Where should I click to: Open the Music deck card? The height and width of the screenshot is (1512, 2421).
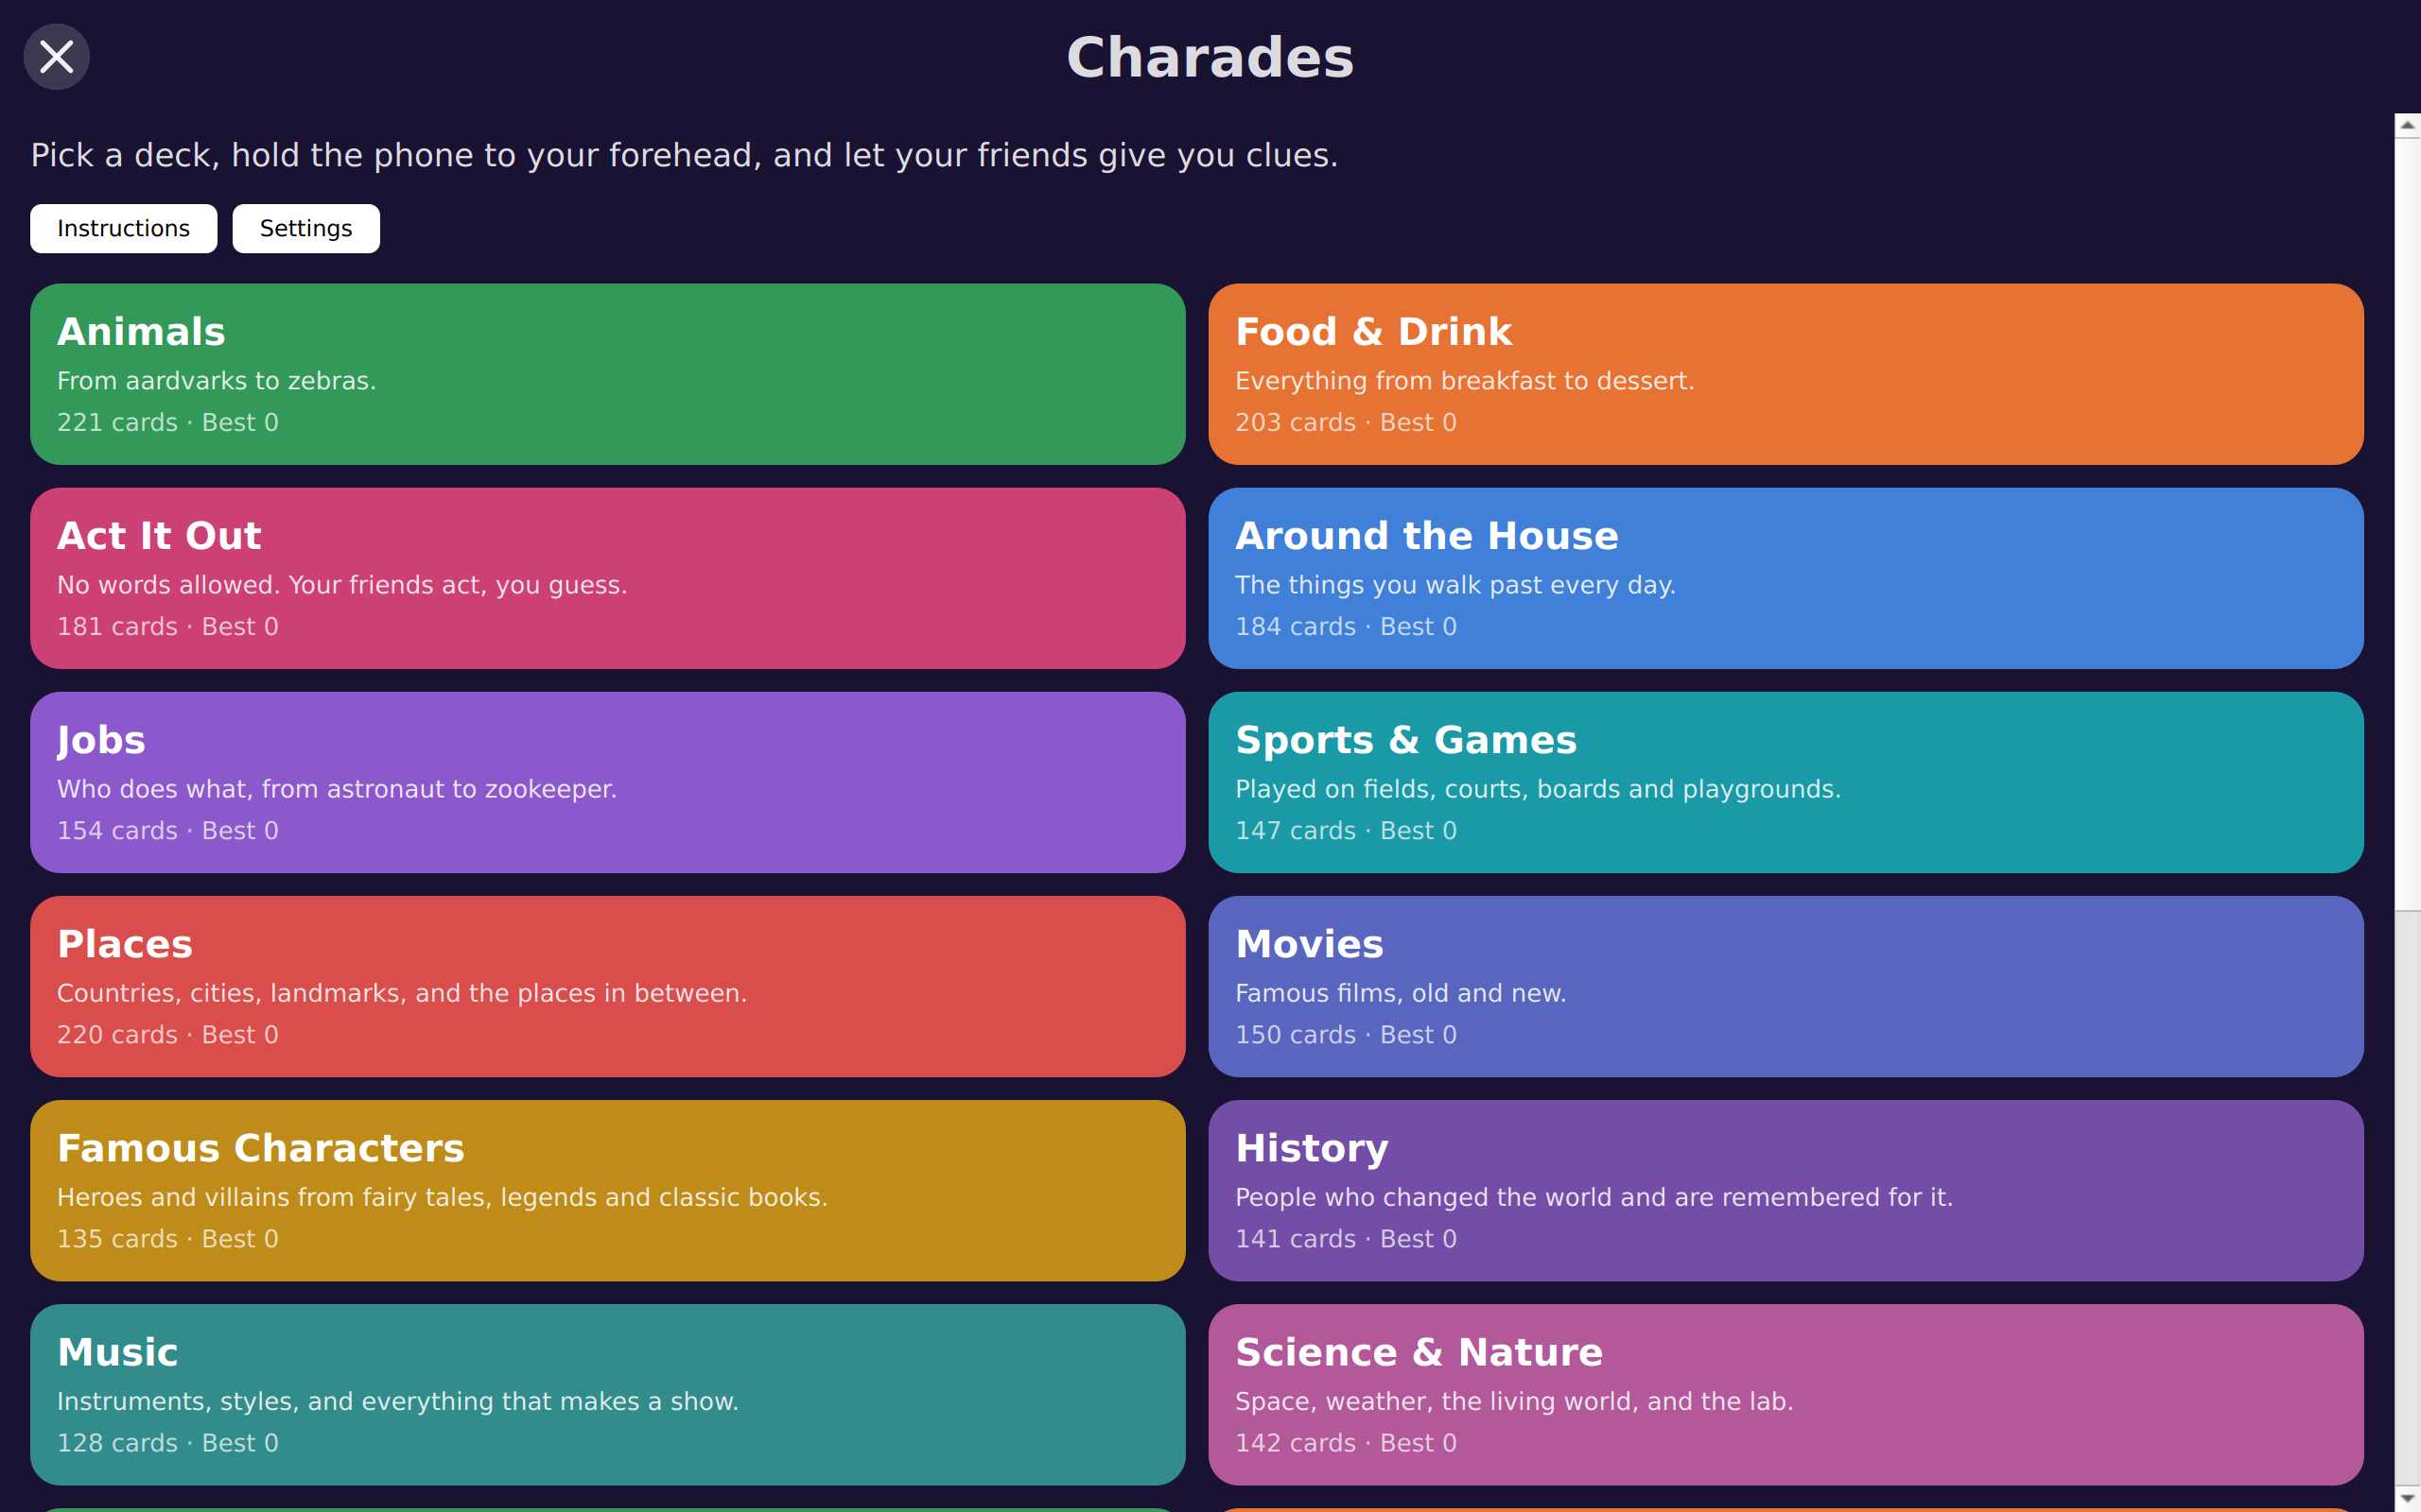coord(607,1394)
